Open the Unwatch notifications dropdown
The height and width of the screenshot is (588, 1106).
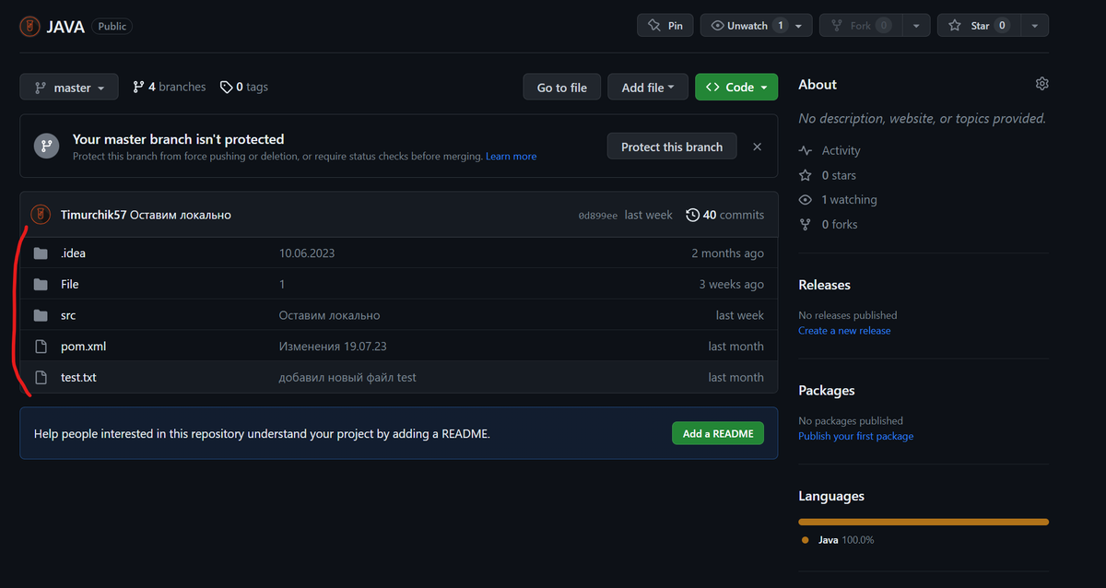(x=757, y=26)
